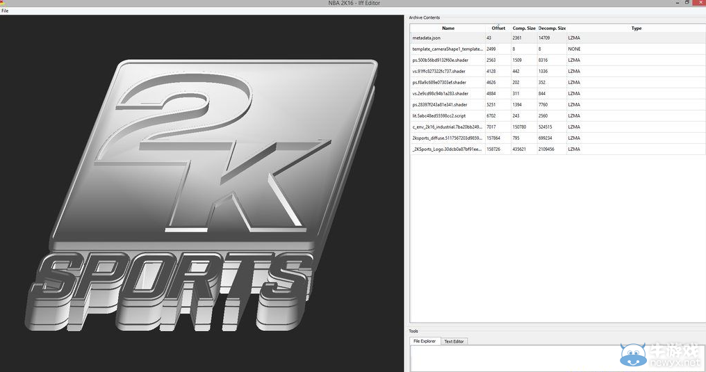706x372 pixels.
Task: Select the template_cameraShape1_template file row
Action: [x=448, y=49]
